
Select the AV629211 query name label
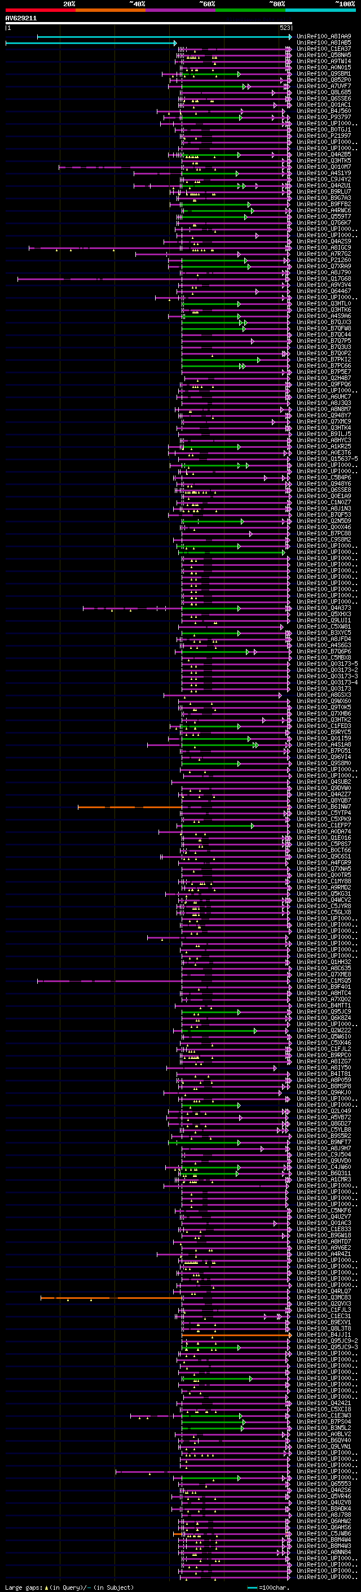coord(21,19)
